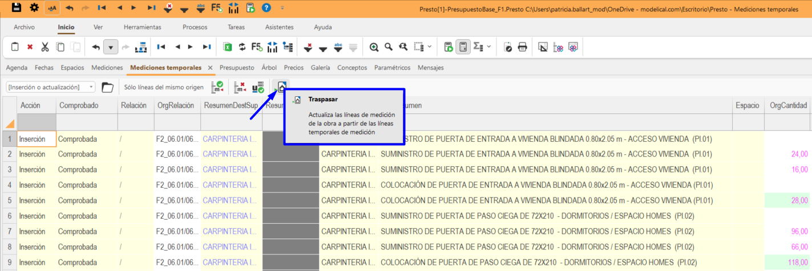Click Acción column header
Image resolution: width=812 pixels, height=271 pixels.
pos(37,105)
